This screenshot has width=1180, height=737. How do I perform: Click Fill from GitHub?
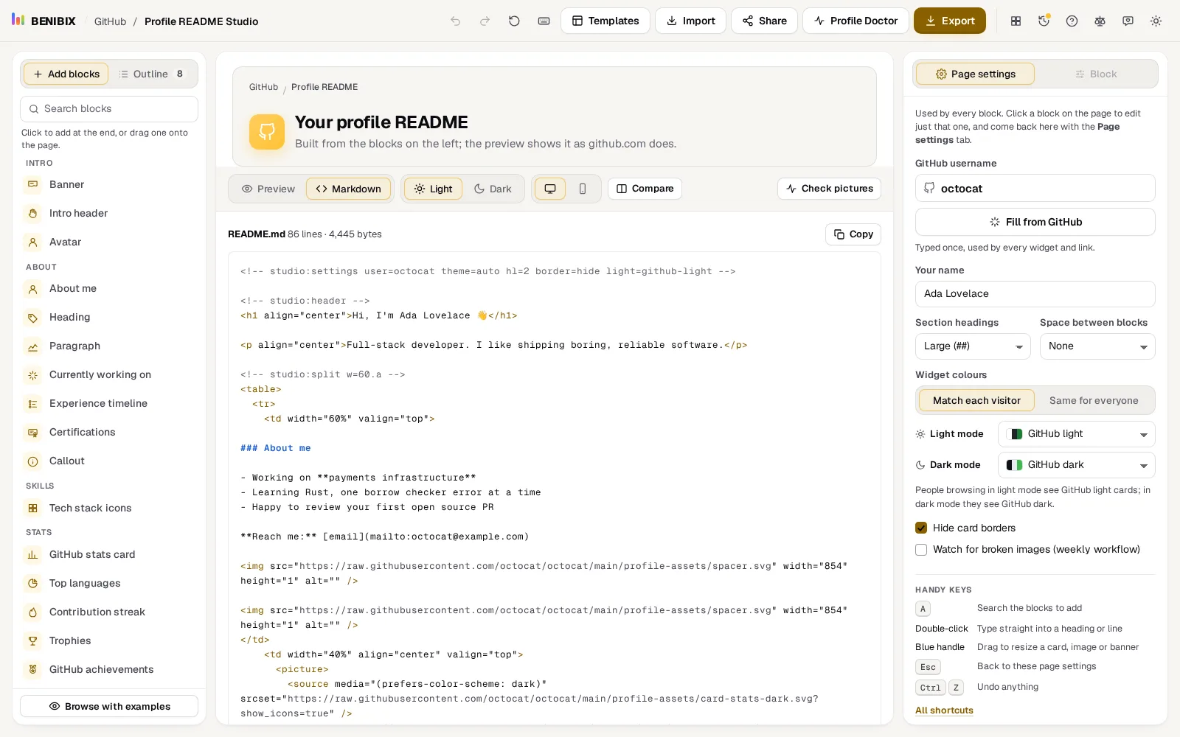coord(1035,222)
